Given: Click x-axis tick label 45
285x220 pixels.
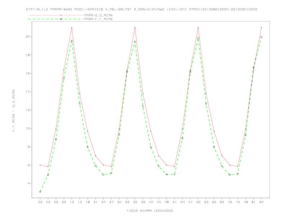Looking at the screenshot, I should 159,202.
